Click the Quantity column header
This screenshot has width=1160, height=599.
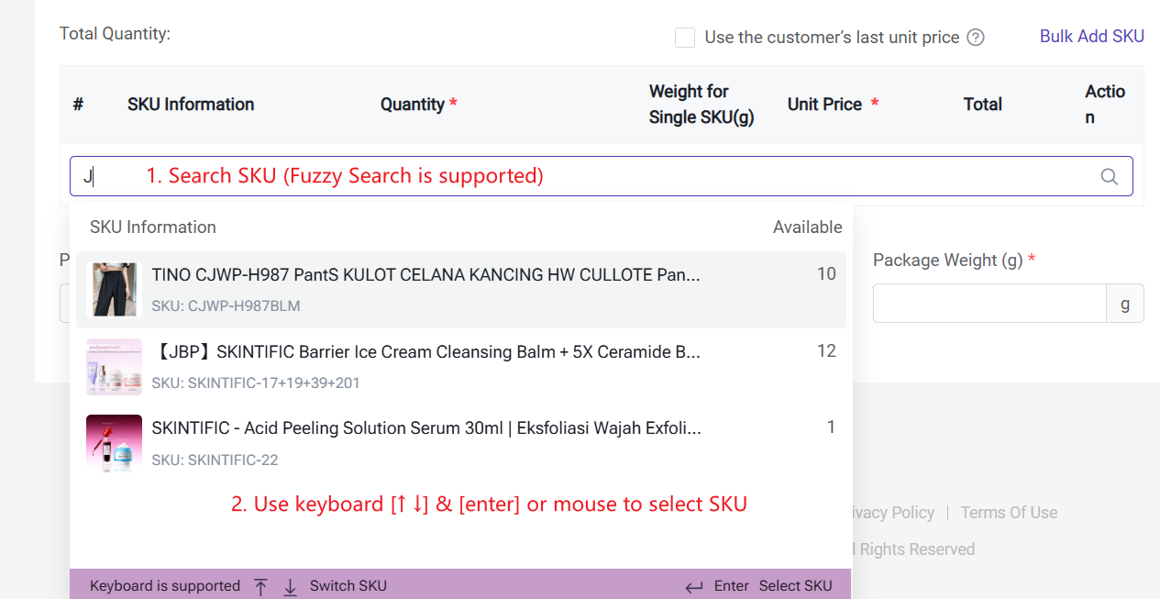click(x=413, y=105)
